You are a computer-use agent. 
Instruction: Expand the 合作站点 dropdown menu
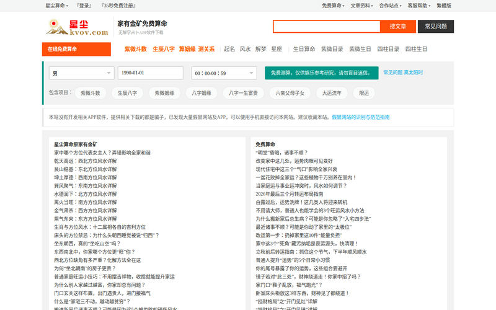[x=391, y=6]
